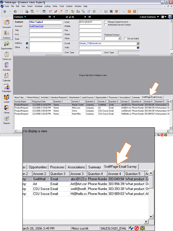
Task: Open Accounts in the navigation sidebar
Action: 7,24
